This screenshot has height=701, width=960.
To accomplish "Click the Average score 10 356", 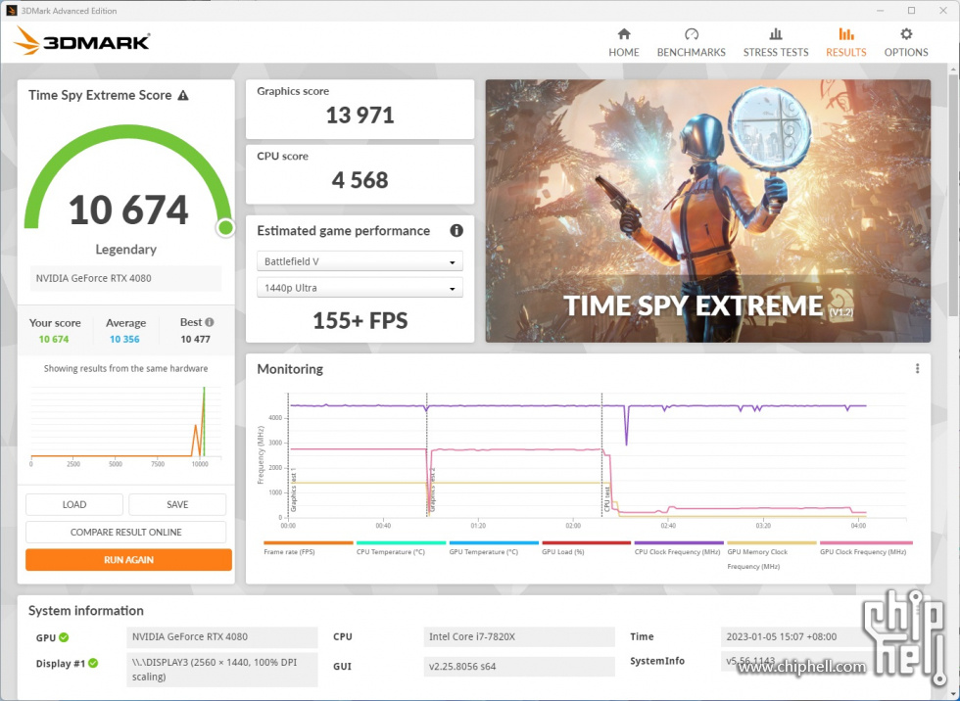I will point(125,340).
